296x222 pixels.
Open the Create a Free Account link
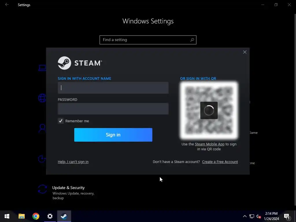click(220, 162)
